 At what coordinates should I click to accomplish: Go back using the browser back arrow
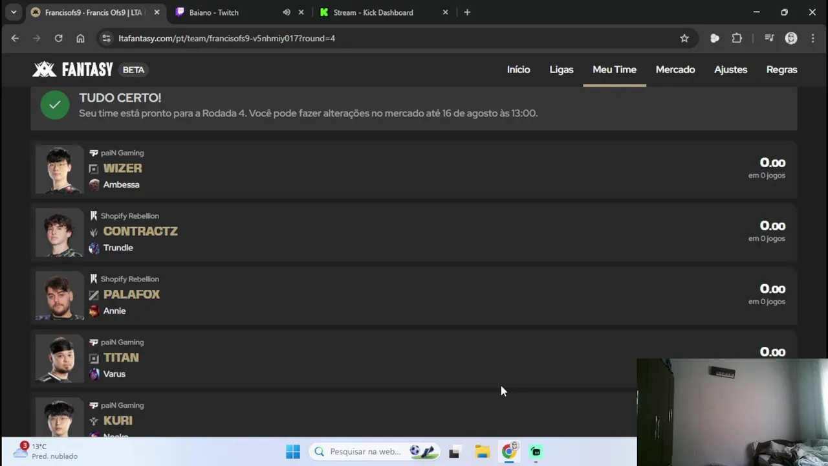15,38
